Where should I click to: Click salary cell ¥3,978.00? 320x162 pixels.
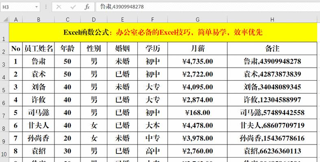coord(197,138)
